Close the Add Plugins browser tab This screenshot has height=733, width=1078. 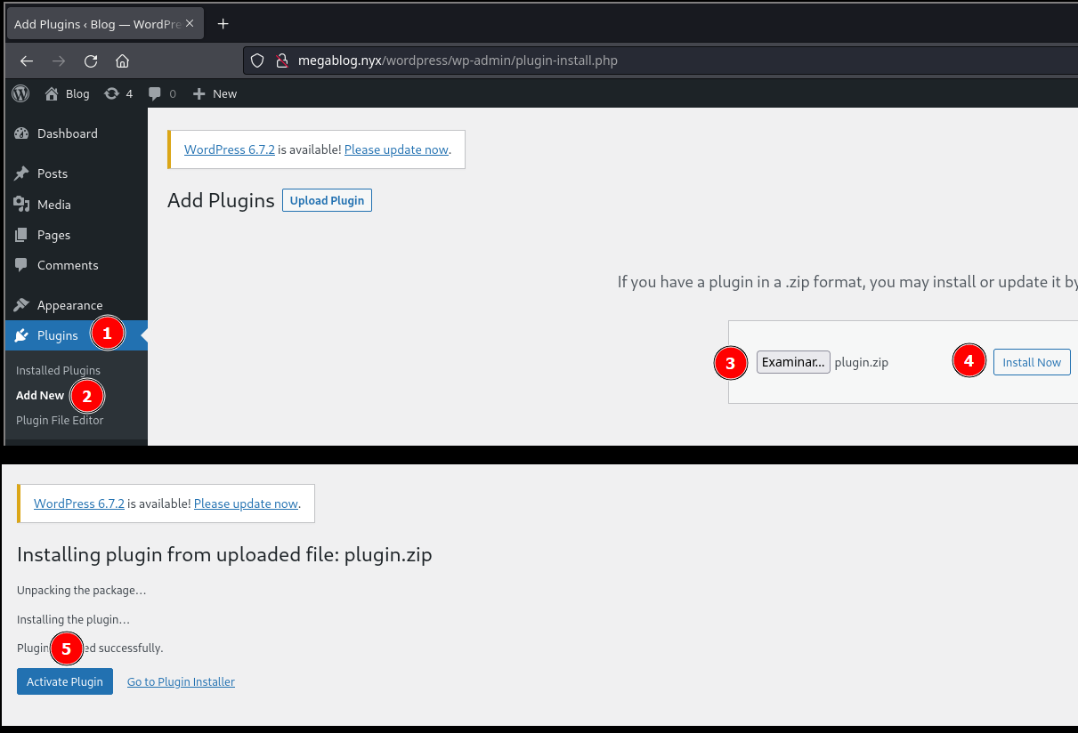[x=190, y=24]
